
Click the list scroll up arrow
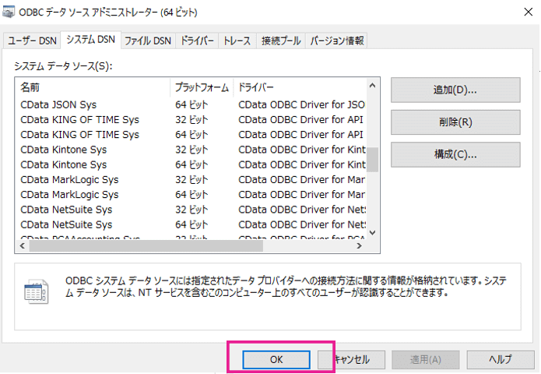click(x=372, y=85)
